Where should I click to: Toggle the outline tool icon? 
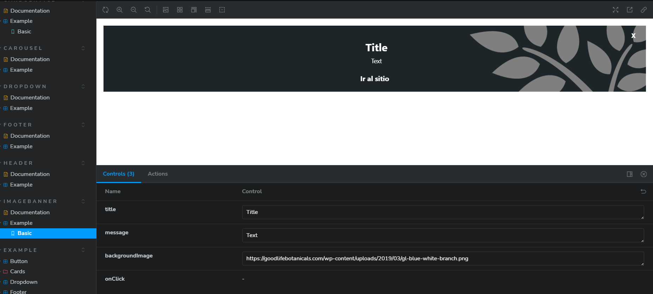[222, 10]
